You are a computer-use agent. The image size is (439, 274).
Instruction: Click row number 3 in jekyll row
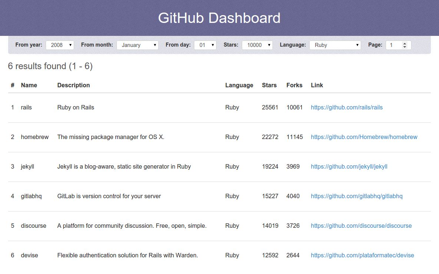click(13, 167)
